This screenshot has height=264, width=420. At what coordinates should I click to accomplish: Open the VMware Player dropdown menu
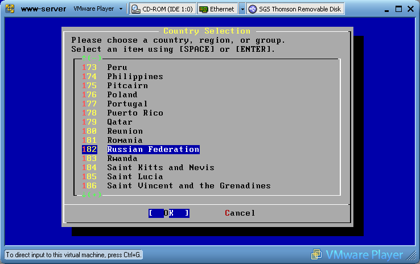tap(98, 9)
